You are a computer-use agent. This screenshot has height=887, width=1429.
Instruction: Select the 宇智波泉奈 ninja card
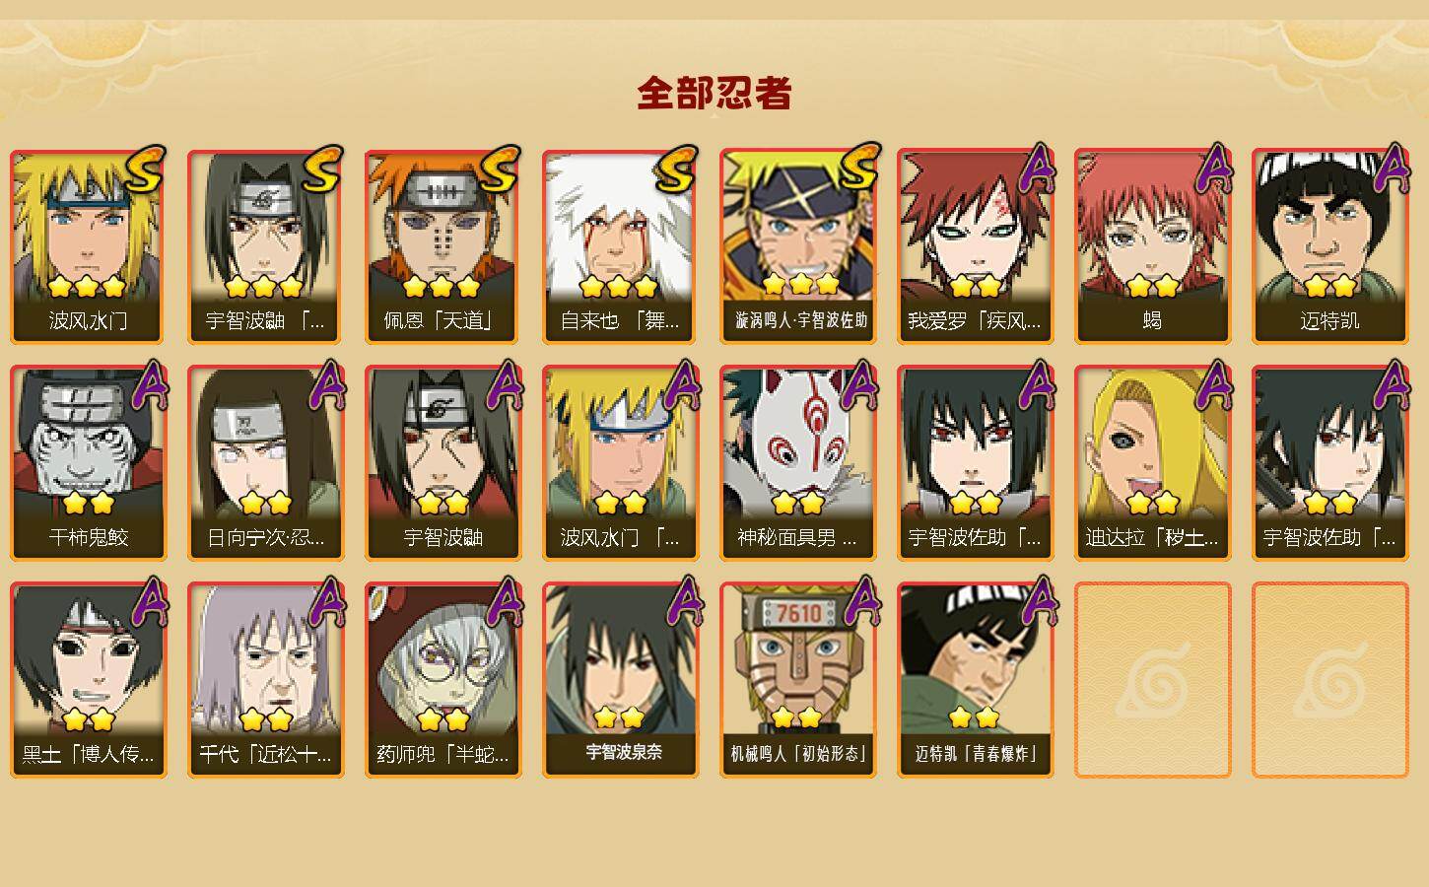pos(621,680)
